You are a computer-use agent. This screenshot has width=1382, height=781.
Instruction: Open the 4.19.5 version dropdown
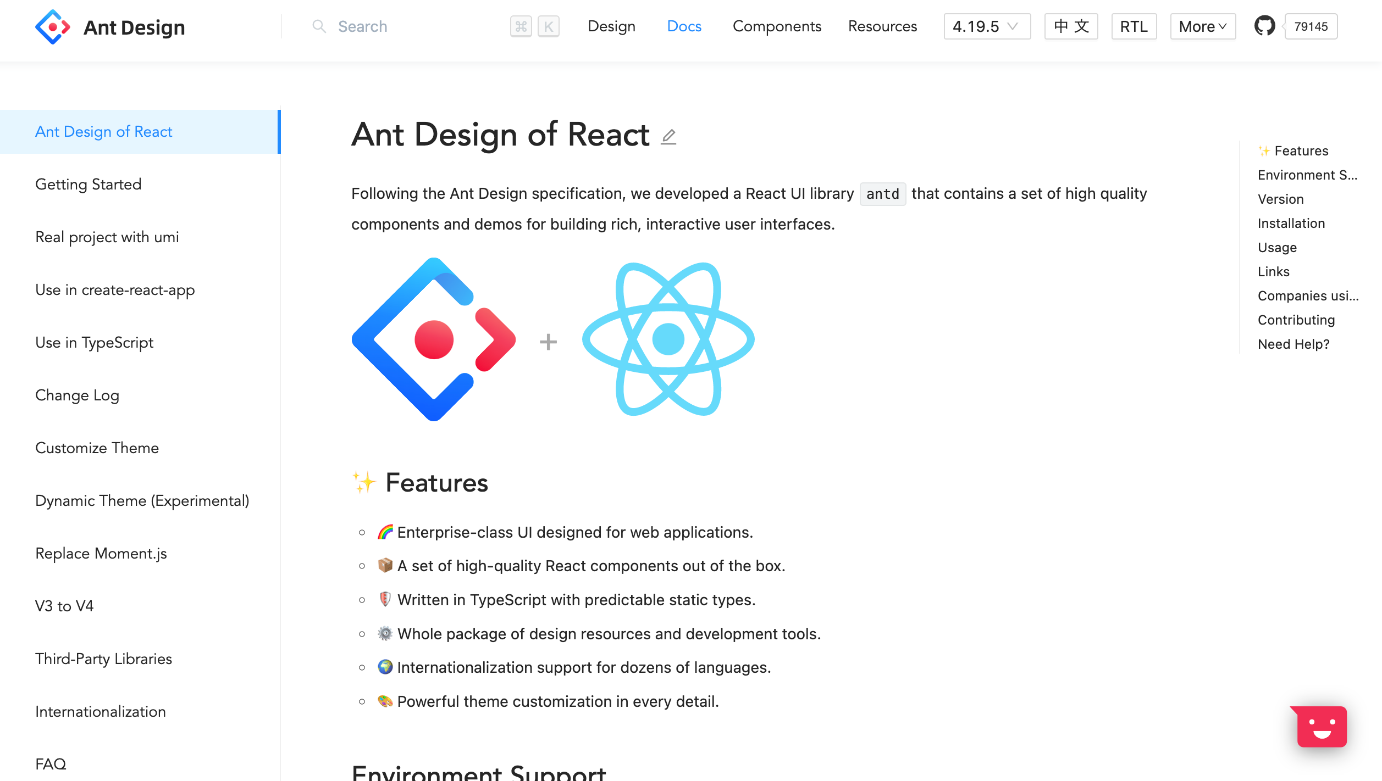click(986, 26)
